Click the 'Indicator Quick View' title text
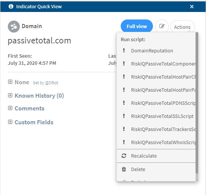This screenshot has width=206, height=195. click(x=39, y=6)
